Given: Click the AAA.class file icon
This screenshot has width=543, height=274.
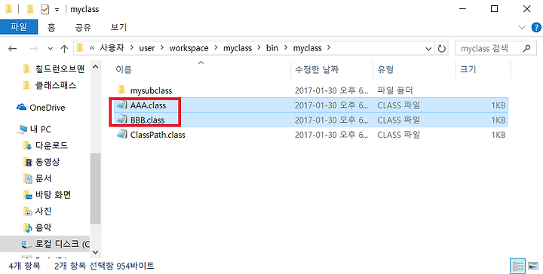Looking at the screenshot, I should coord(122,105).
